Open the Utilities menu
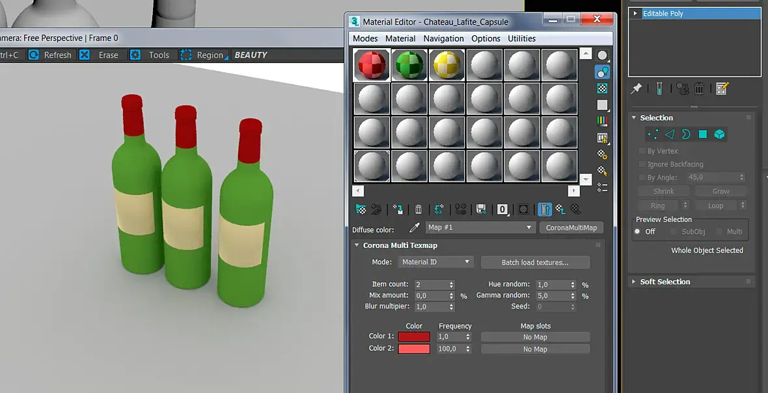 [x=521, y=38]
